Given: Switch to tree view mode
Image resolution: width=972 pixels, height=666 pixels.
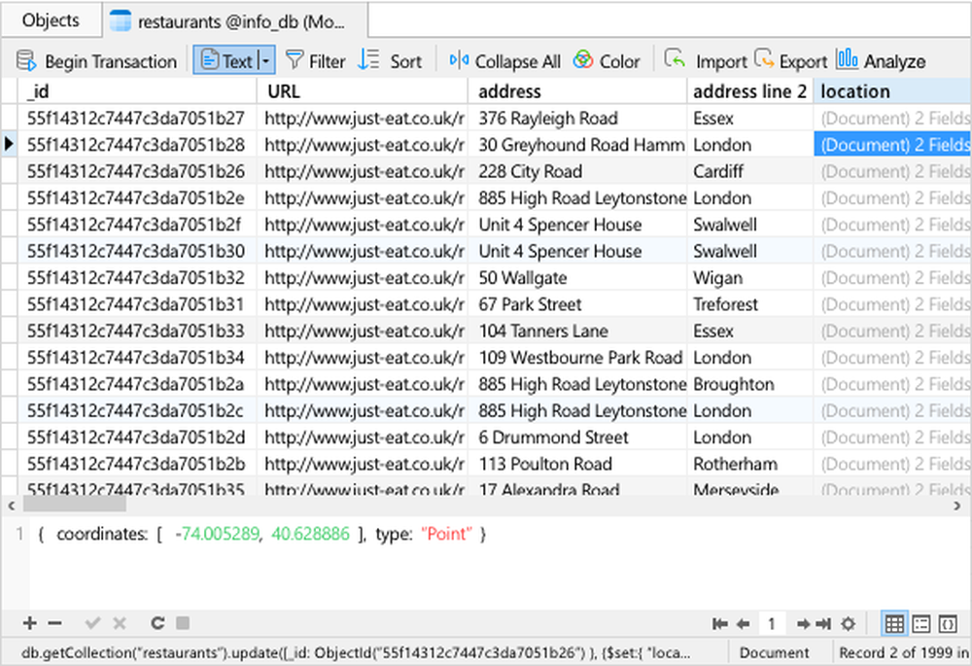Looking at the screenshot, I should (x=921, y=623).
